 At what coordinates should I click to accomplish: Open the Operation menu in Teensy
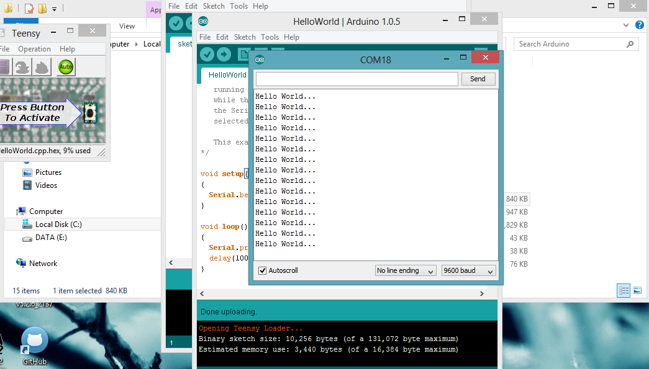34,49
